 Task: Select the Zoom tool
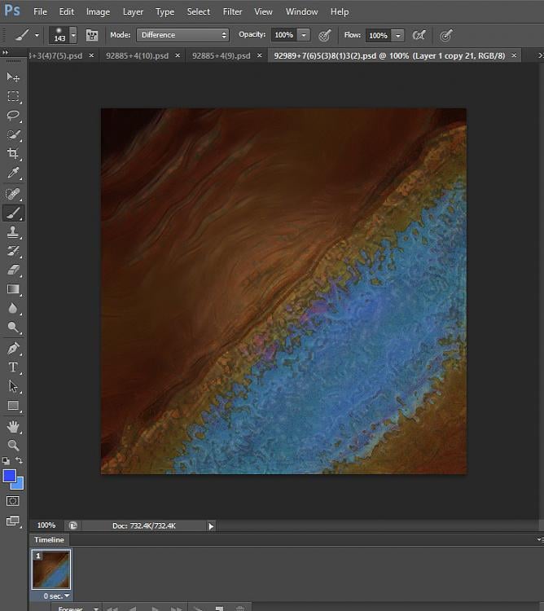13,445
